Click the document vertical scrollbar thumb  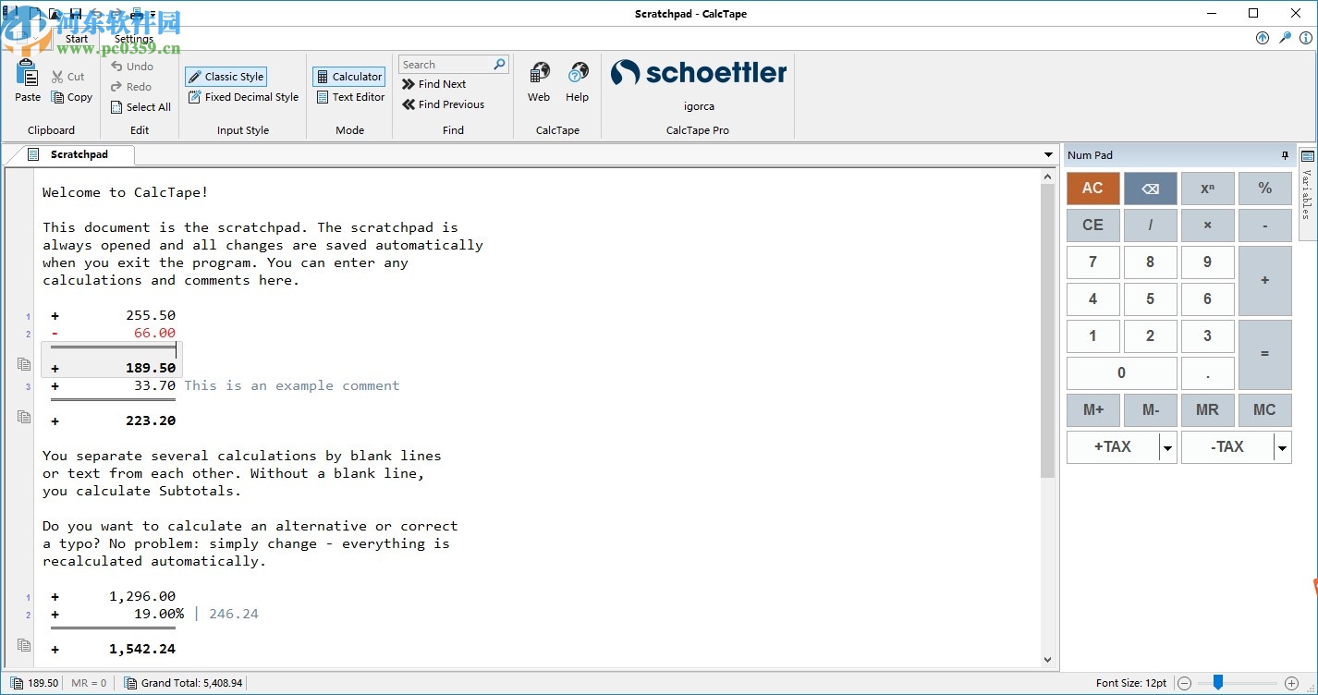[x=1047, y=331]
